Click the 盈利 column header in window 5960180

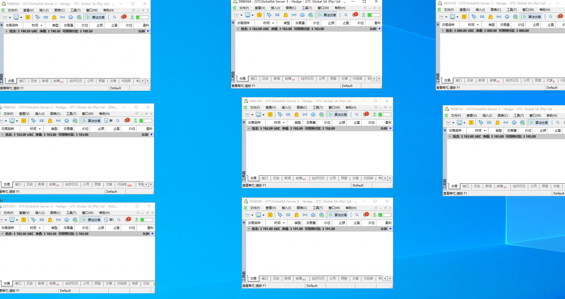coord(385,122)
